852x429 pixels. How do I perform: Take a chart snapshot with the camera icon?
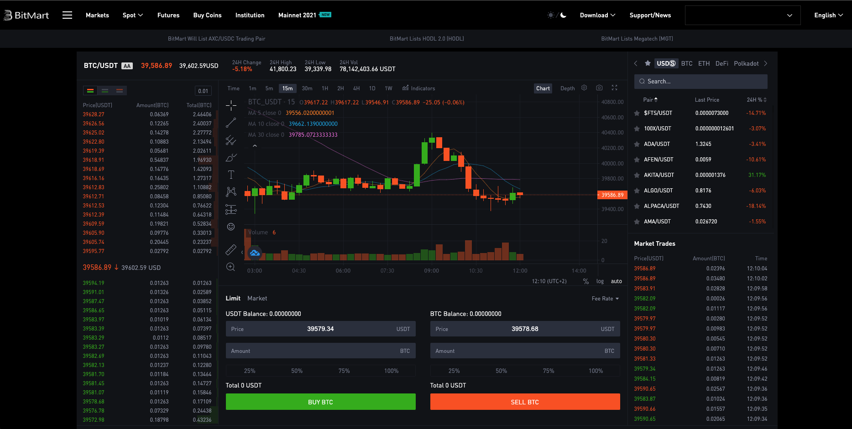[599, 88]
